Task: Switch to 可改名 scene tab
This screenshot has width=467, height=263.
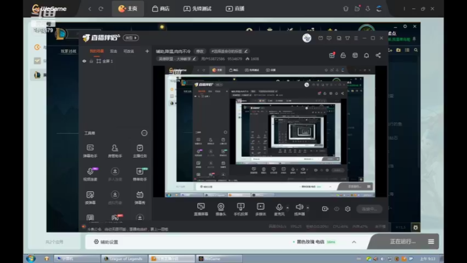Action: tap(128, 51)
